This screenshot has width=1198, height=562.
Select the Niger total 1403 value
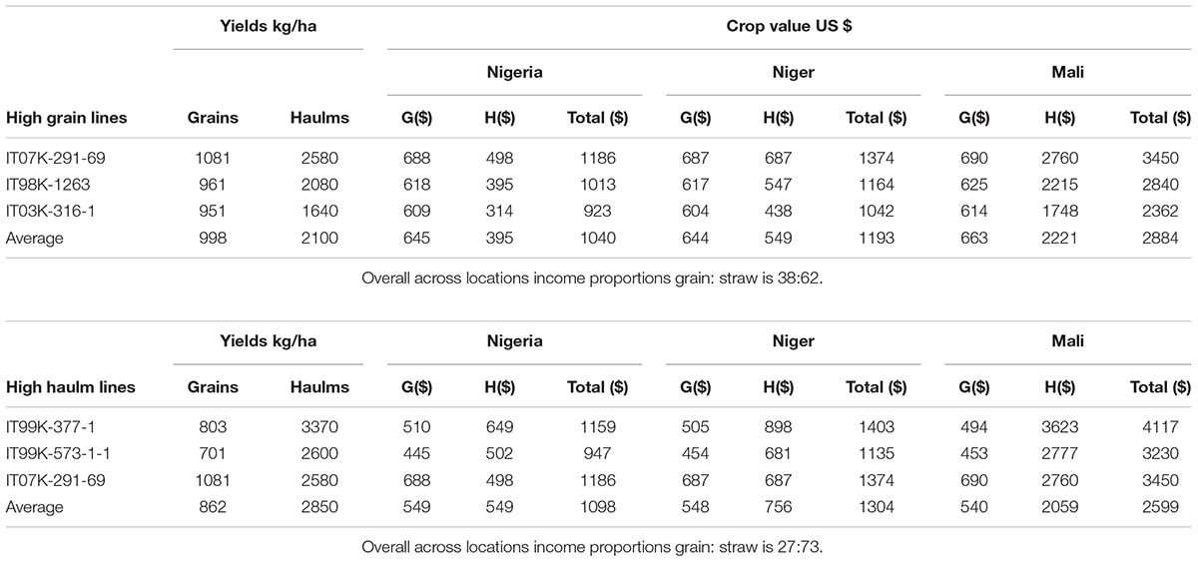[x=876, y=427]
